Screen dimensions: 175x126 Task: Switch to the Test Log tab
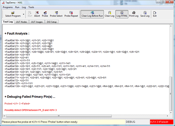point(8,22)
